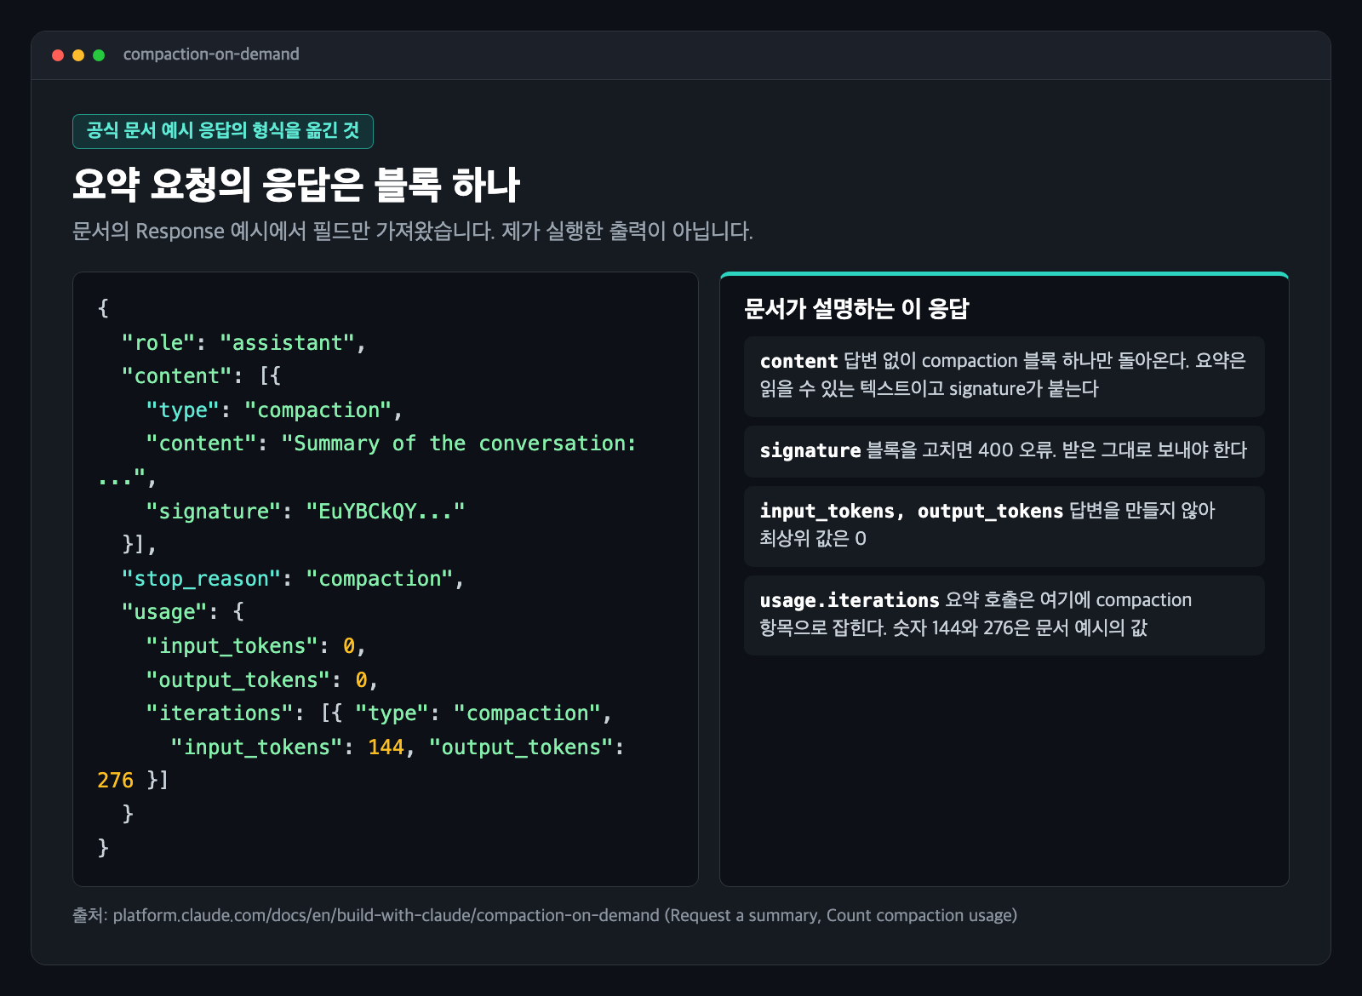Image resolution: width=1362 pixels, height=996 pixels.
Task: Click the value 276 in the code
Action: [x=115, y=781]
